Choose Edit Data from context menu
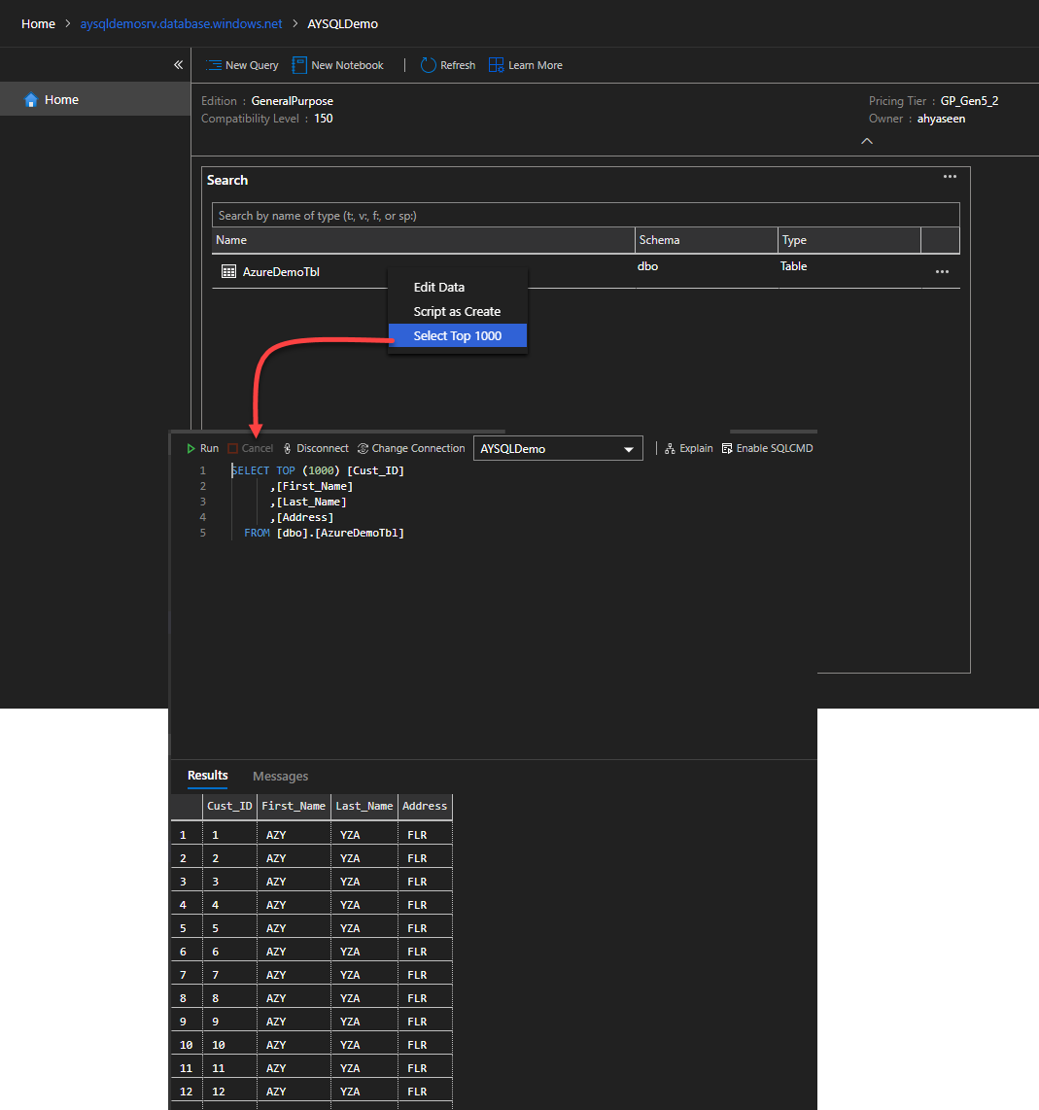The image size is (1039, 1110). pyautogui.click(x=439, y=287)
